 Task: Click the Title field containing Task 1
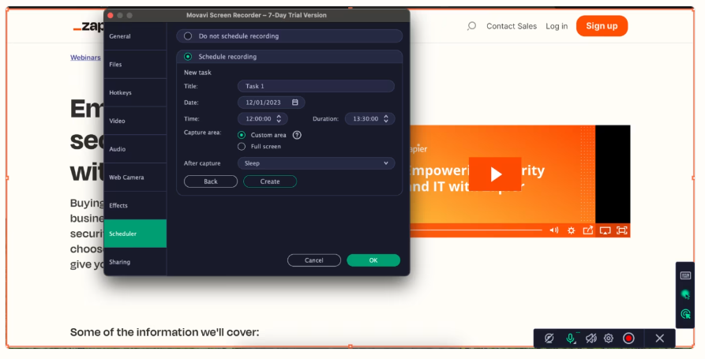coord(316,86)
